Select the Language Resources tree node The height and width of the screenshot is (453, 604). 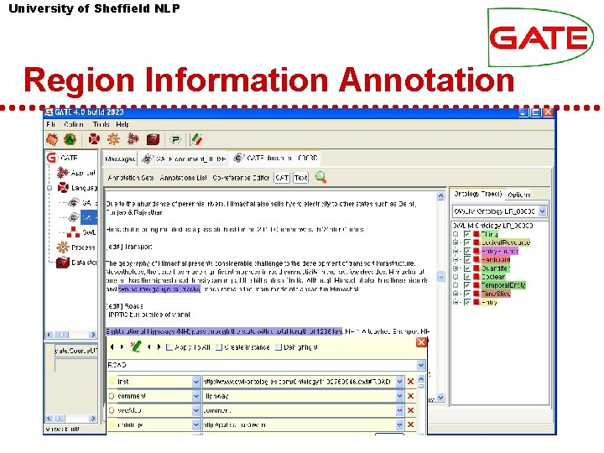tap(76, 188)
